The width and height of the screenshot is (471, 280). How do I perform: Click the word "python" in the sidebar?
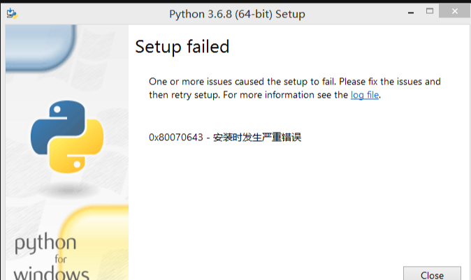click(x=45, y=244)
